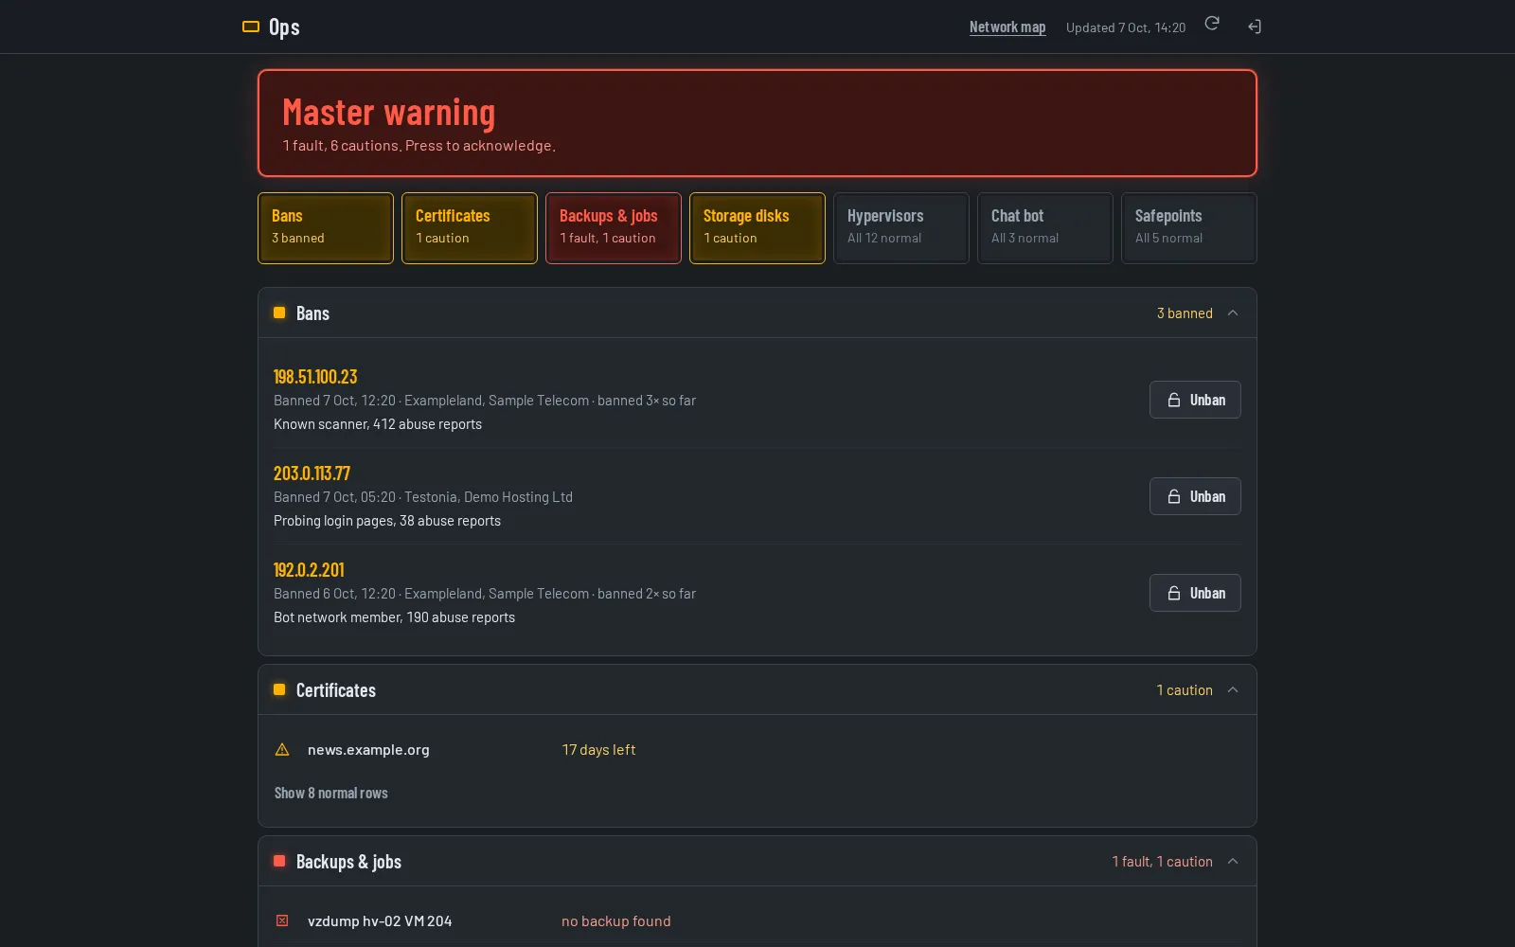
Task: Click 'Bot network member, 190 abuse reports' note
Action: click(394, 617)
